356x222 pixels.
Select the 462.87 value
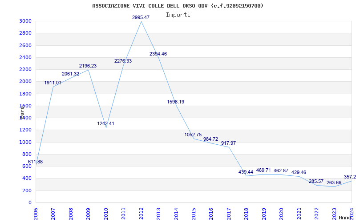(281, 170)
